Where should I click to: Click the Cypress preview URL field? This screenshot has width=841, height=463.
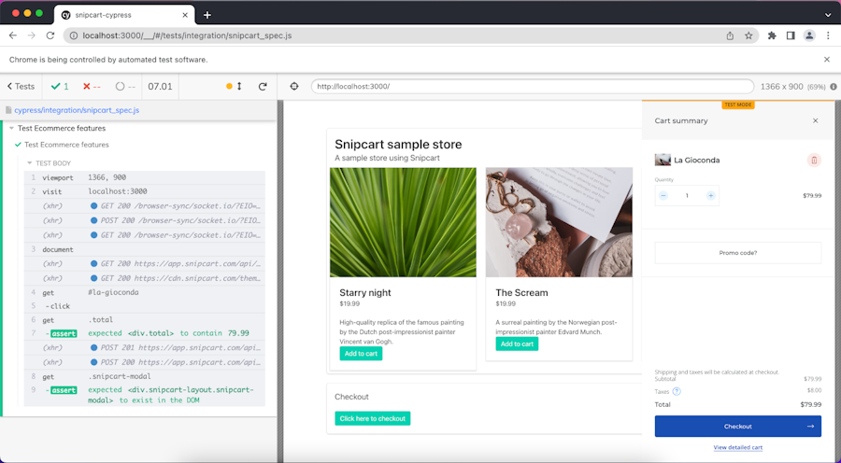[x=532, y=86]
